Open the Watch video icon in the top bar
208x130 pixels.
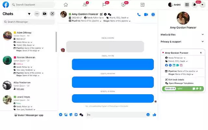coord(123,5)
